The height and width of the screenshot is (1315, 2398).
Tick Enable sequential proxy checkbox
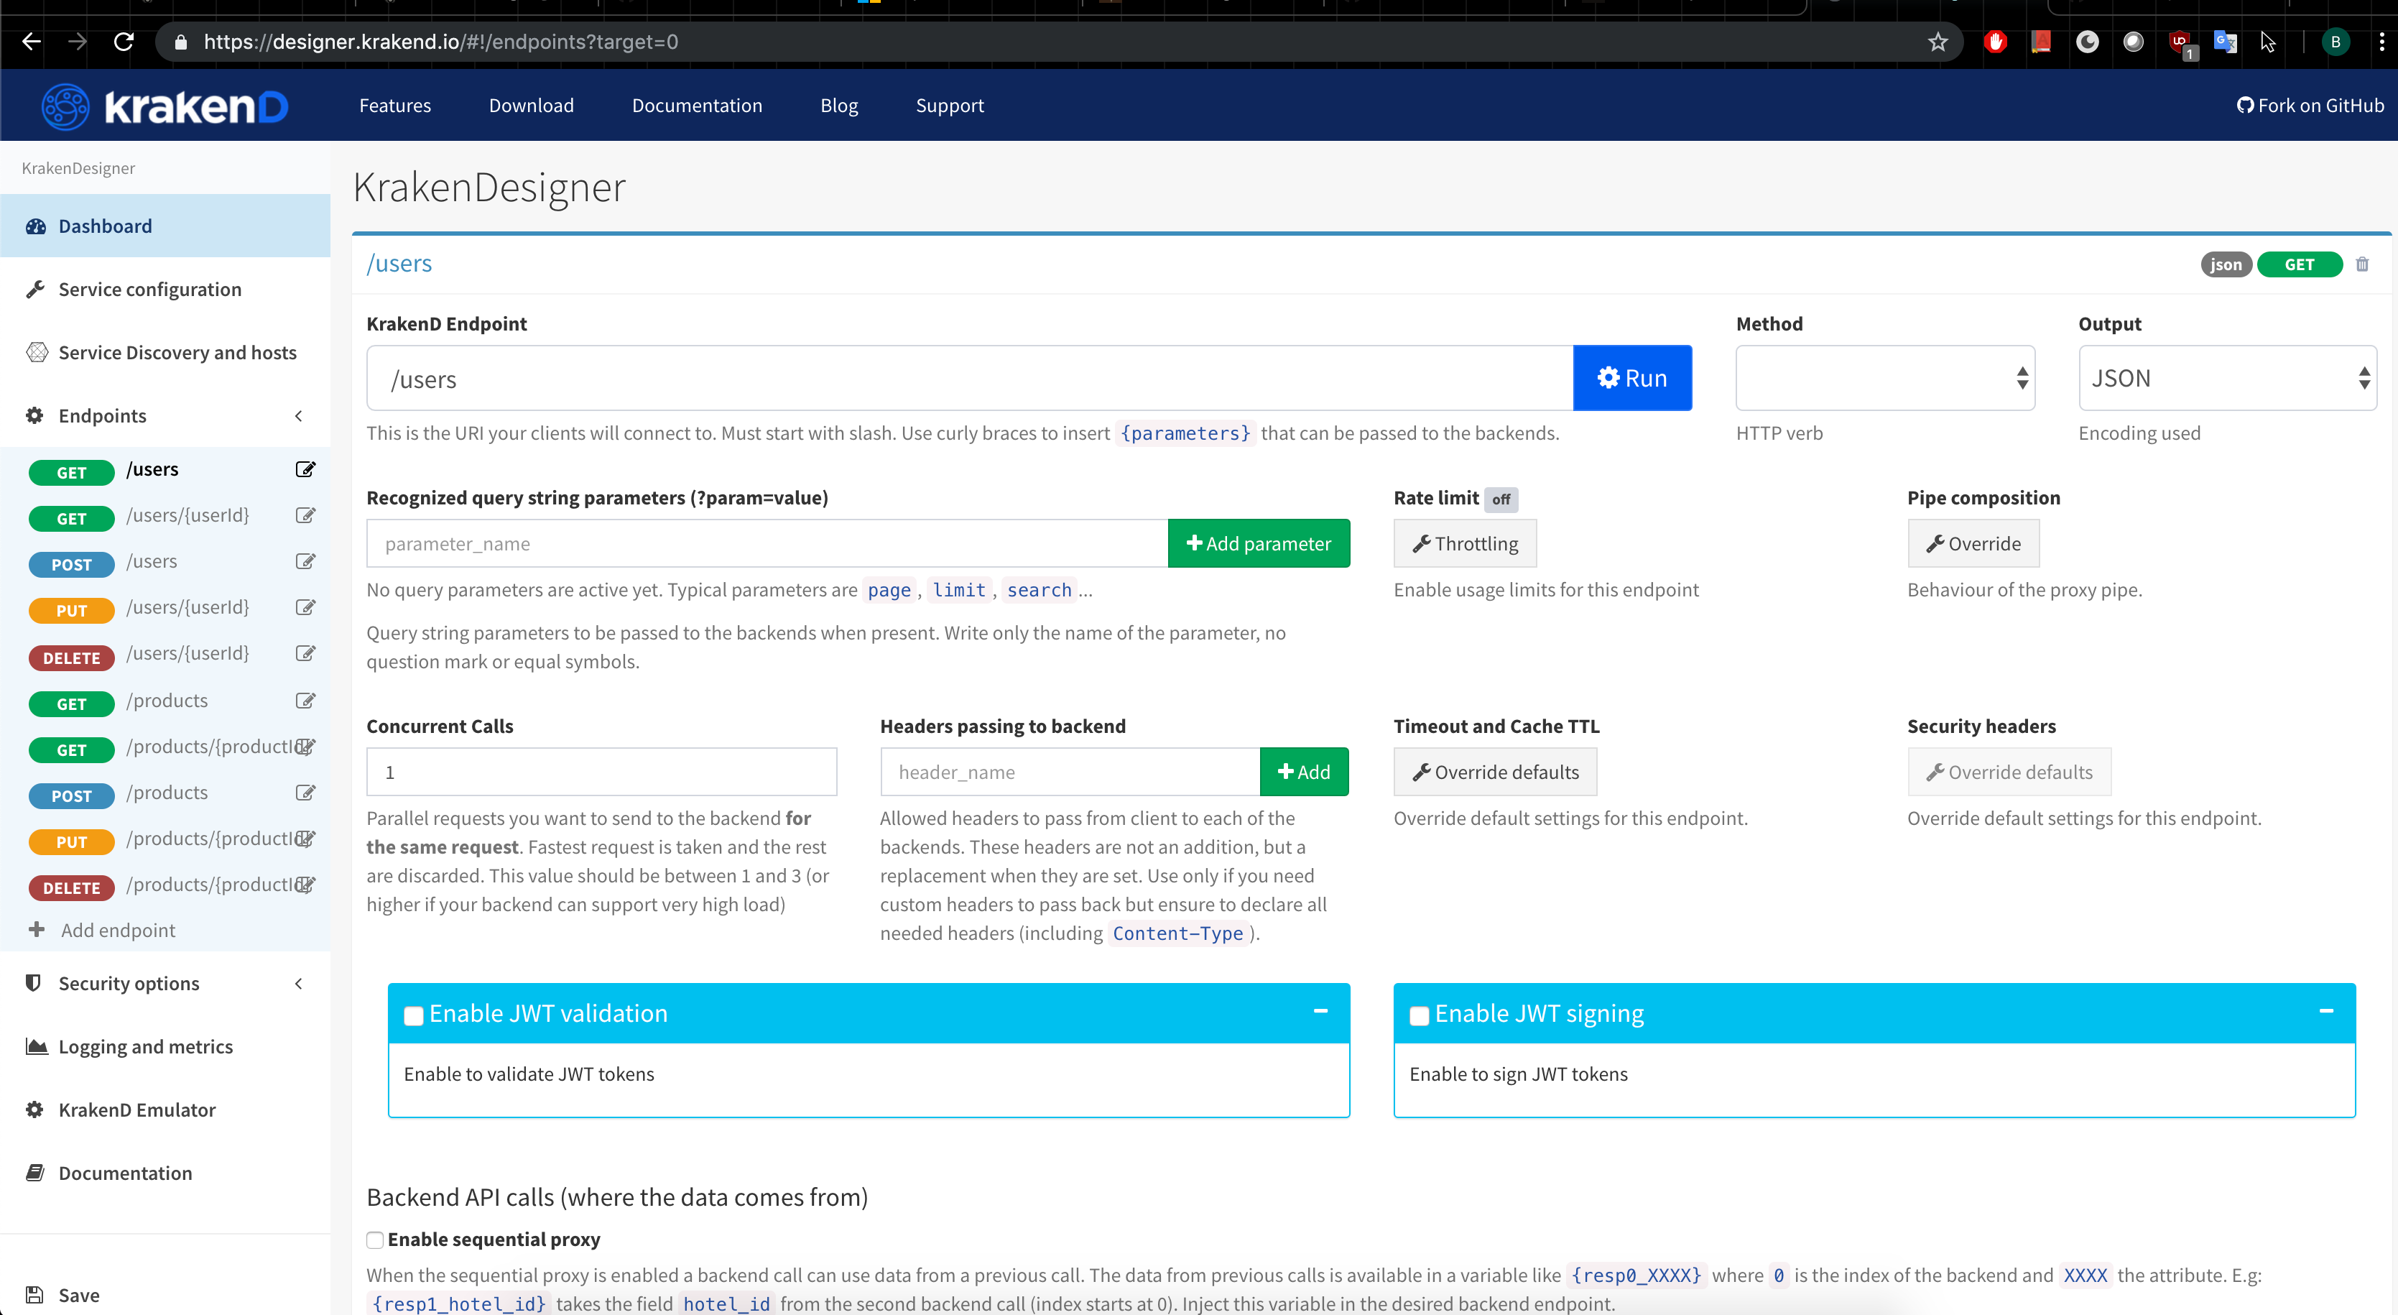point(375,1240)
